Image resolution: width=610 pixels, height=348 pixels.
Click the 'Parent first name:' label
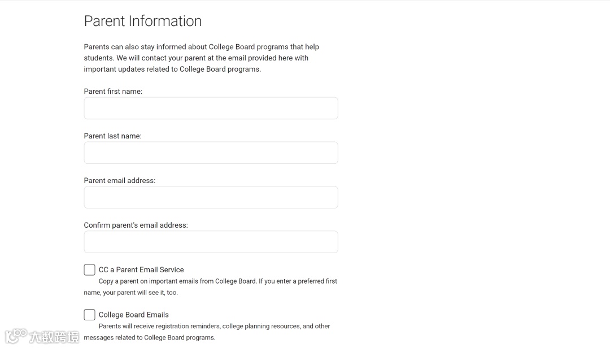point(113,92)
